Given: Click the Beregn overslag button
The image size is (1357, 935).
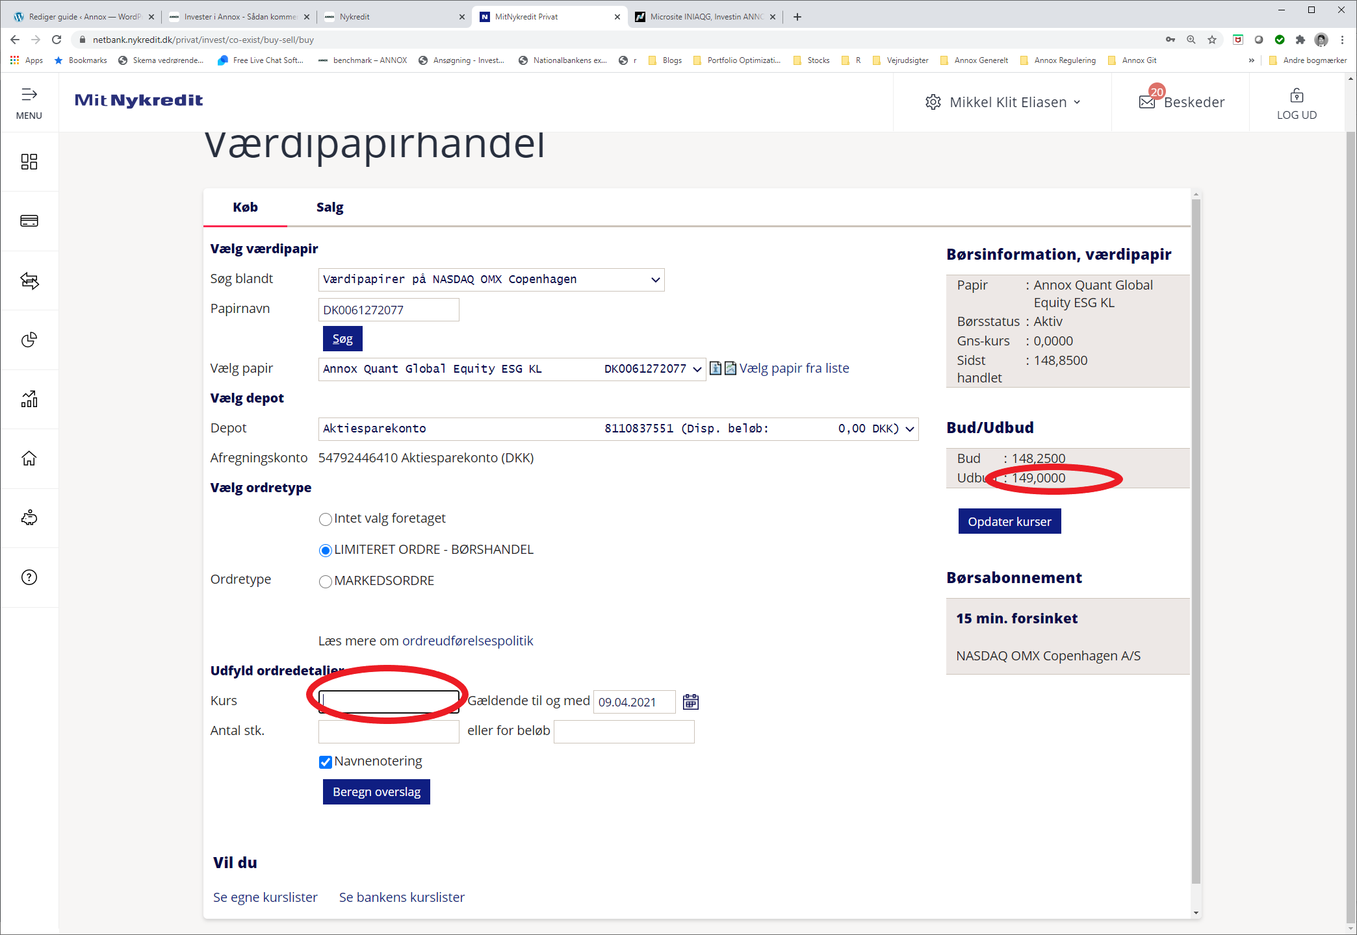Looking at the screenshot, I should pos(376,792).
